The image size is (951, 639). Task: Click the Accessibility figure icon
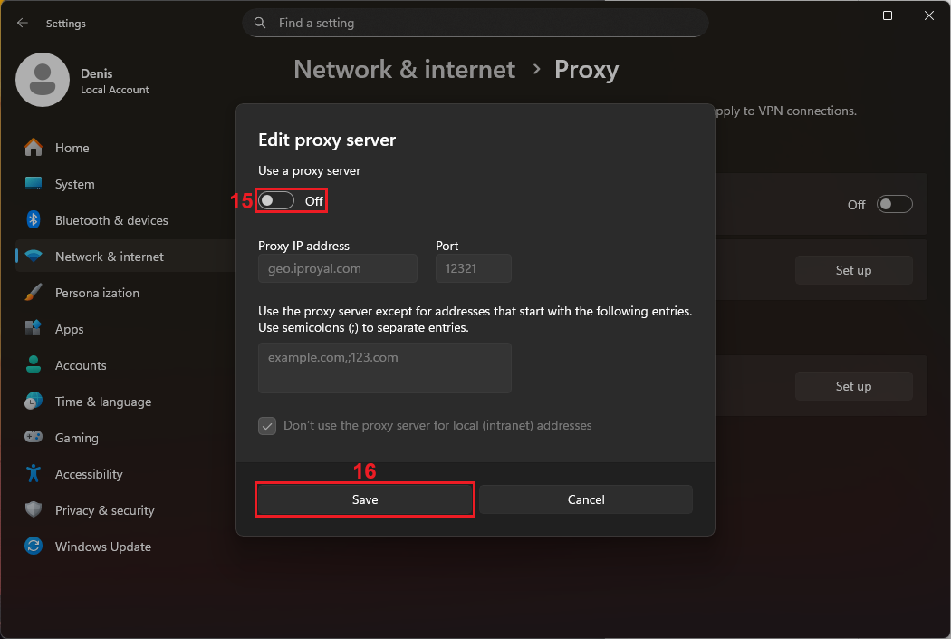[34, 473]
